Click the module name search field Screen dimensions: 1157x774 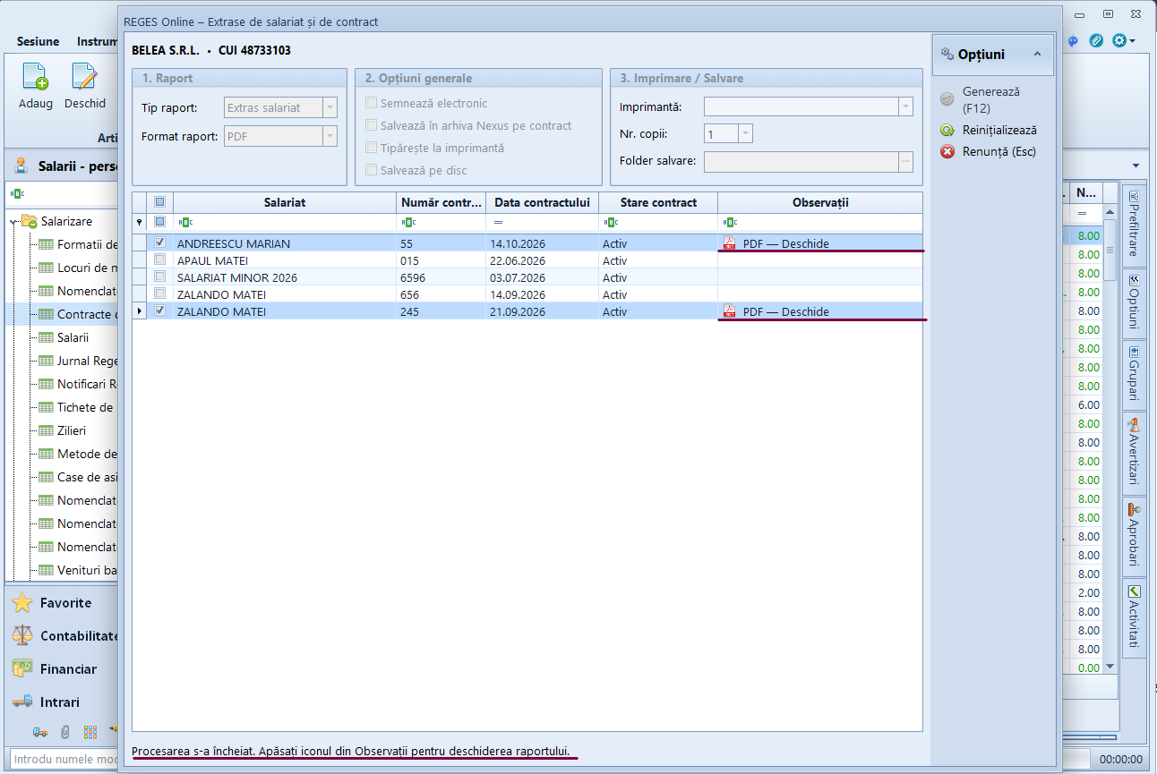[x=63, y=760]
